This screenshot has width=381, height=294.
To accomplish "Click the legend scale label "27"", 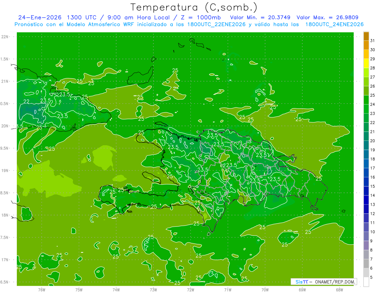I will click(372, 77).
